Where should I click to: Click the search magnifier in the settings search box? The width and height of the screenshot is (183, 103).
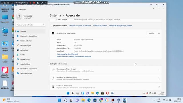43,25
